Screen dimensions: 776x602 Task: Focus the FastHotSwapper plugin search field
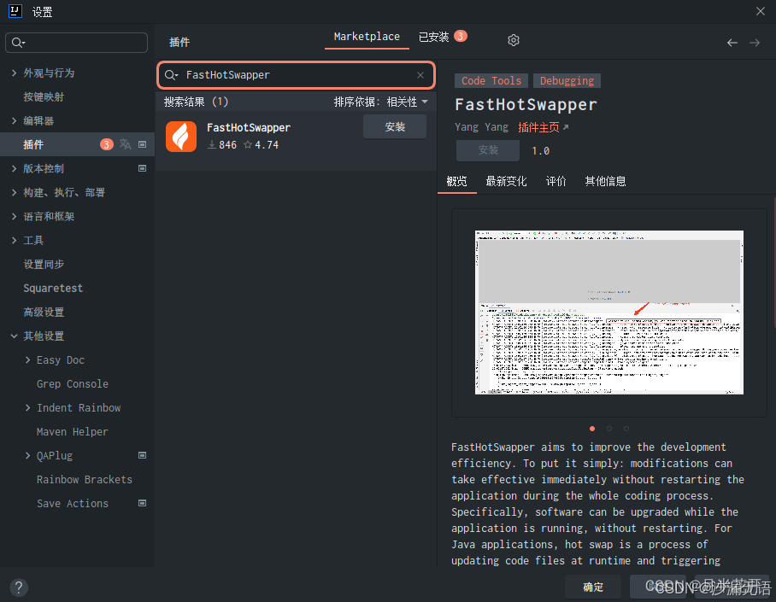tap(297, 75)
